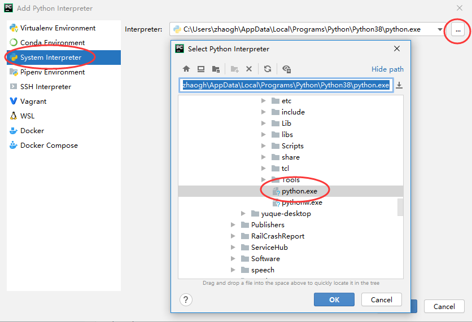The height and width of the screenshot is (322, 472).
Task: Expand the tcl folder
Action: (x=264, y=169)
